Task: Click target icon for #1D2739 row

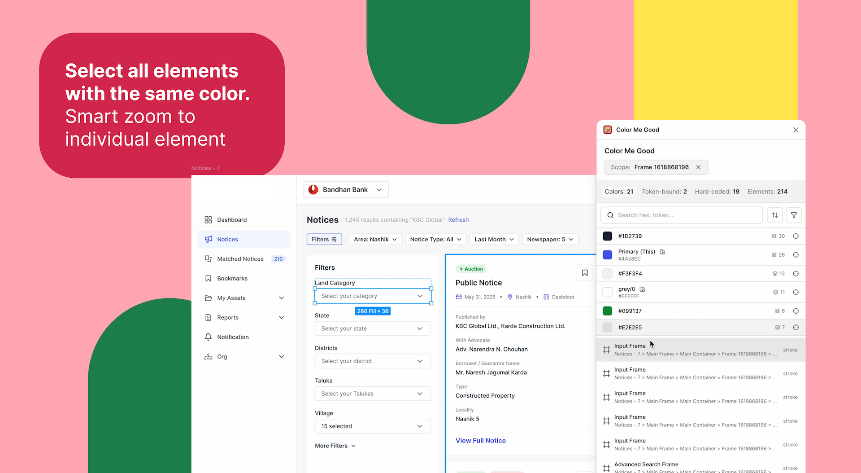Action: click(796, 236)
